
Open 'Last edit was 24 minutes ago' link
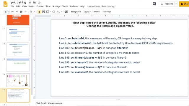pos(101,6)
